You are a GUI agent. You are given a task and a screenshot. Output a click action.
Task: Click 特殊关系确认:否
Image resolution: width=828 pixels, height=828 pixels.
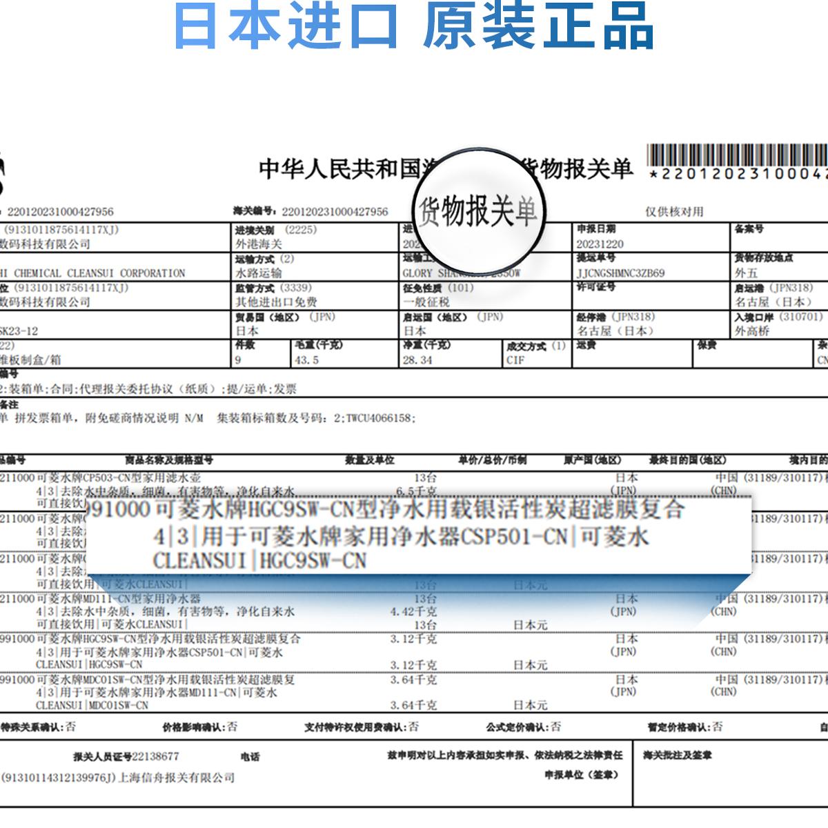[38, 727]
